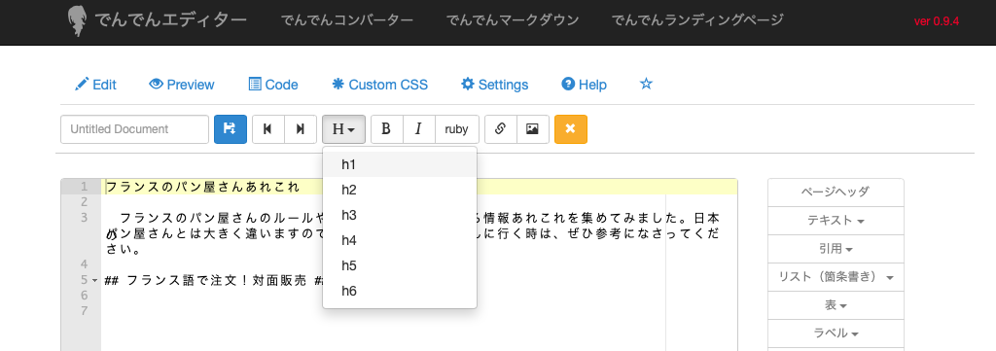Collapse the fold arrow at line 5
The width and height of the screenshot is (996, 351).
[x=94, y=280]
